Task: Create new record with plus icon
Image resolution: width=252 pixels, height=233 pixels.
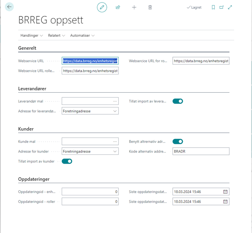Action: pyautogui.click(x=134, y=7)
